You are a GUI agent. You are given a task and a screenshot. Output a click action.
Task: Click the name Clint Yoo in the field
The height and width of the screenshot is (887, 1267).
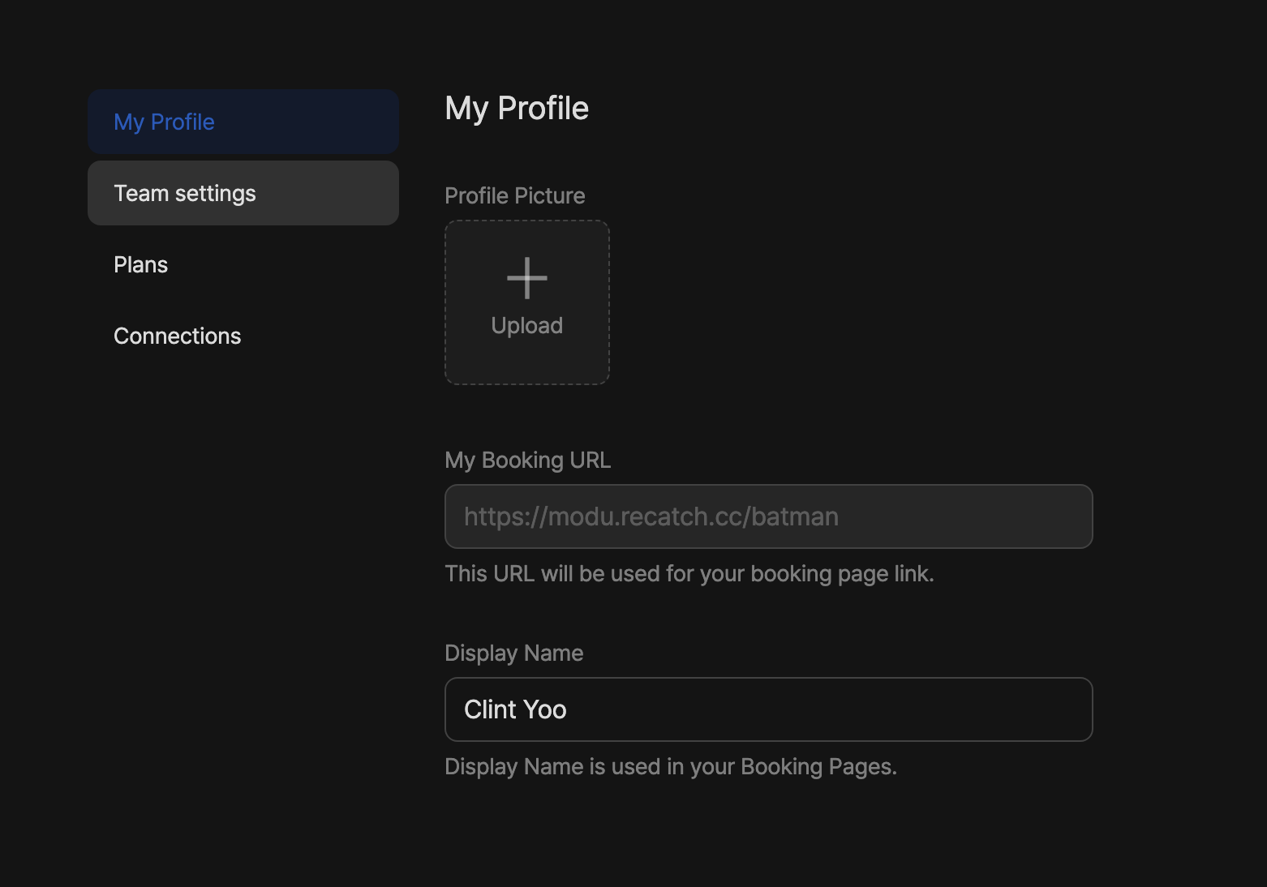pos(515,710)
